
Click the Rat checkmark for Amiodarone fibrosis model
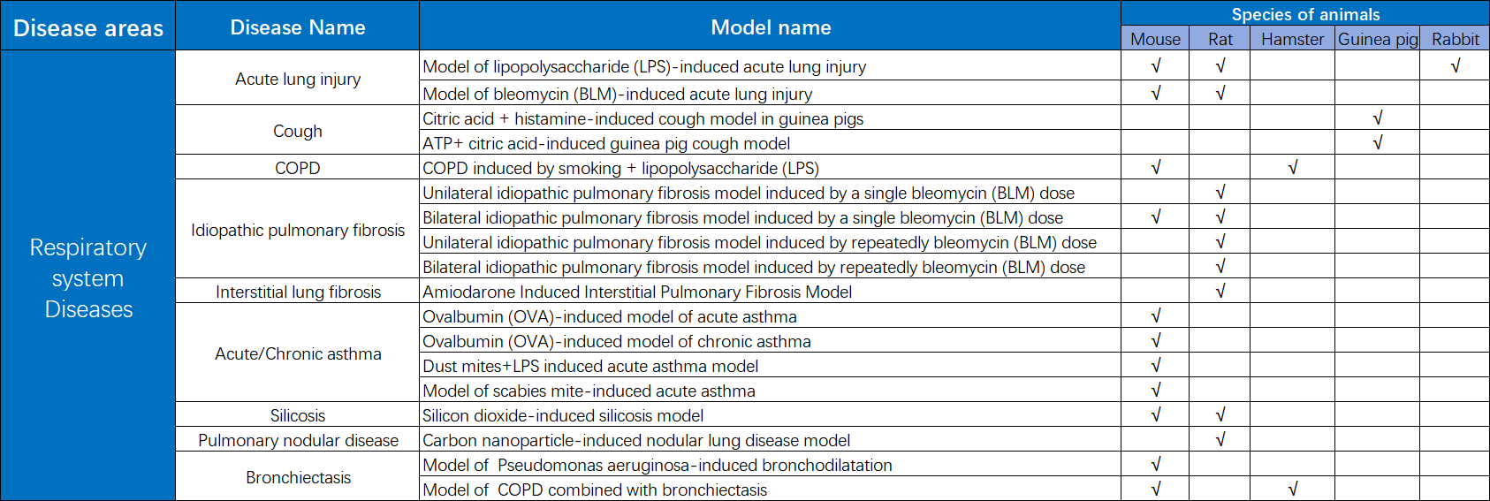(x=1220, y=292)
